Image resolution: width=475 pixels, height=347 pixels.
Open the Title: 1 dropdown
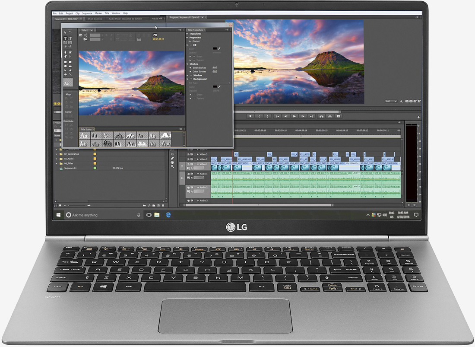tap(92, 30)
